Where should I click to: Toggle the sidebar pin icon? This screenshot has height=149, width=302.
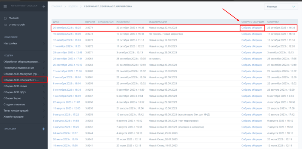coord(44,6)
